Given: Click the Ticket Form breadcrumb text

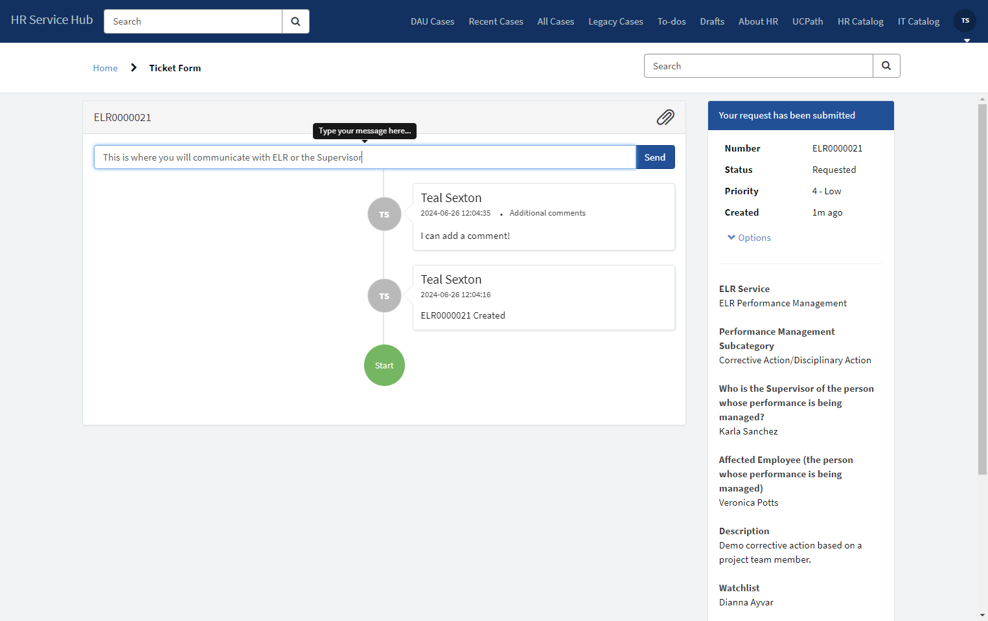Looking at the screenshot, I should click(x=175, y=68).
